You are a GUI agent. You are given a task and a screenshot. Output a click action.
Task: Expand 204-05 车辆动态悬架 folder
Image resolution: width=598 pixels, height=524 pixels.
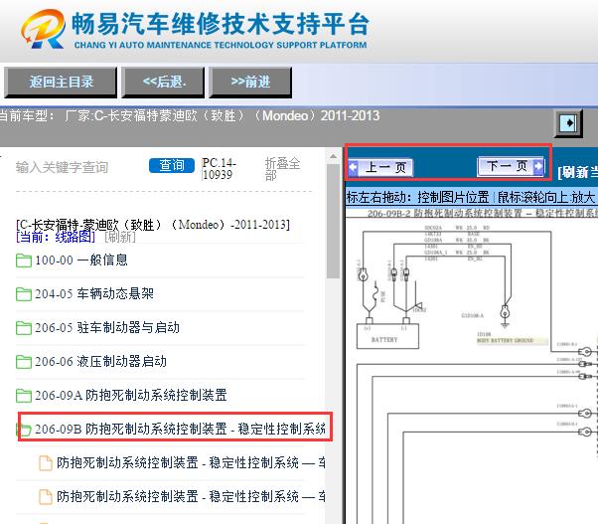(x=93, y=294)
